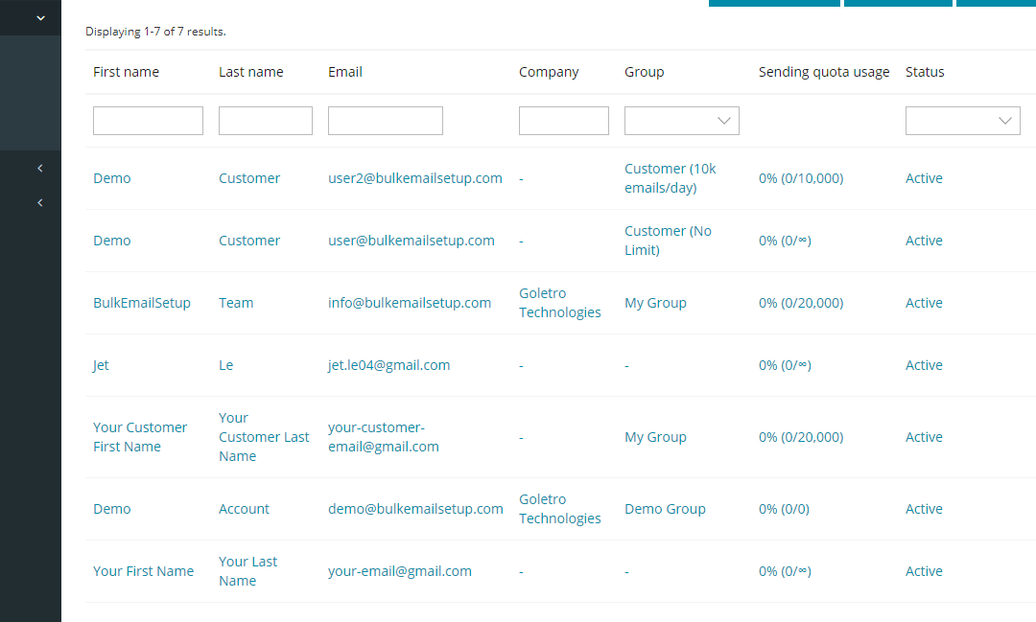1036x622 pixels.
Task: Select the Company filter text box
Action: 563,121
